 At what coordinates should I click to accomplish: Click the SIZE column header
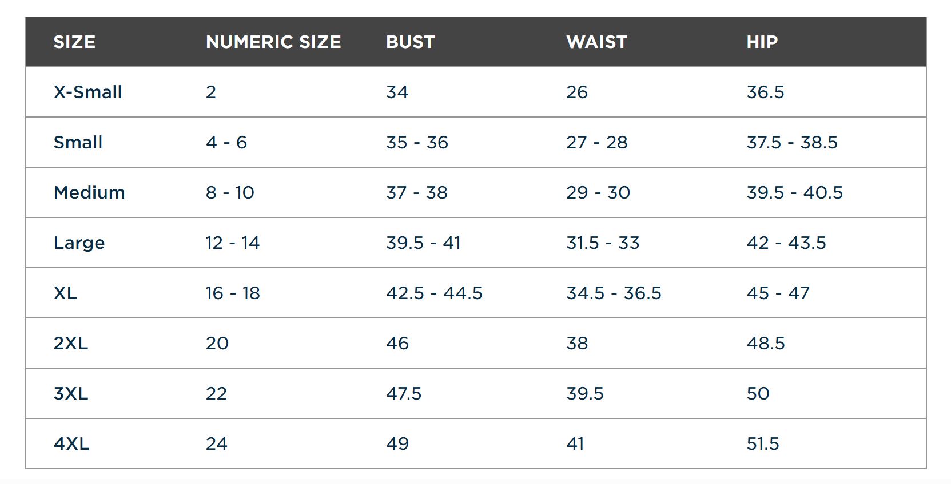point(74,42)
